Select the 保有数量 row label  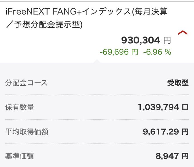19,107
